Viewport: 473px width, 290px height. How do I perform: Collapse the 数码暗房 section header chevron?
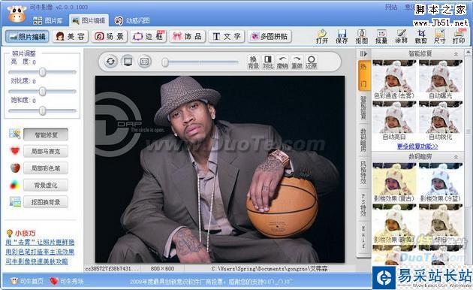456,157
